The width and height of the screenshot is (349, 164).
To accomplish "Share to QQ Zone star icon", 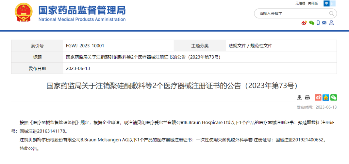I will pyautogui.click(x=326, y=98).
